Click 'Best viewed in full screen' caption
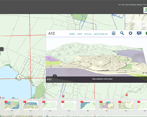This screenshot has height=117, width=147. (x=102, y=79)
